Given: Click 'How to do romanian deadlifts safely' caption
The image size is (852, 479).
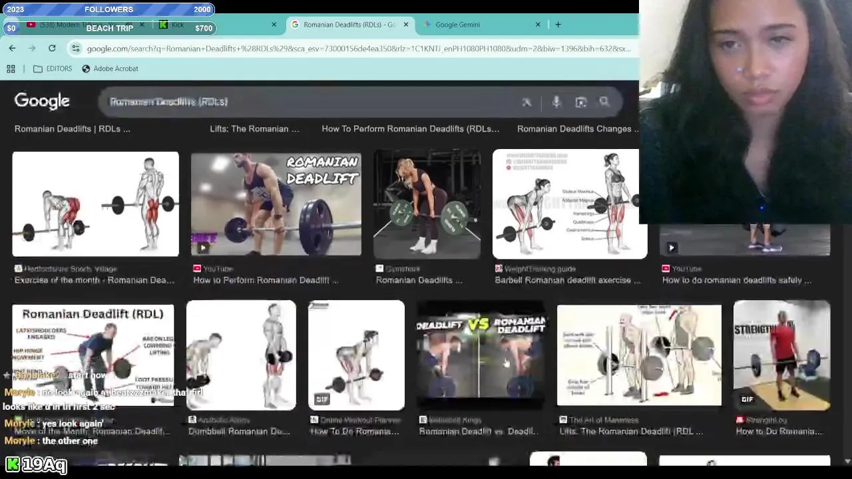Looking at the screenshot, I should pos(737,280).
